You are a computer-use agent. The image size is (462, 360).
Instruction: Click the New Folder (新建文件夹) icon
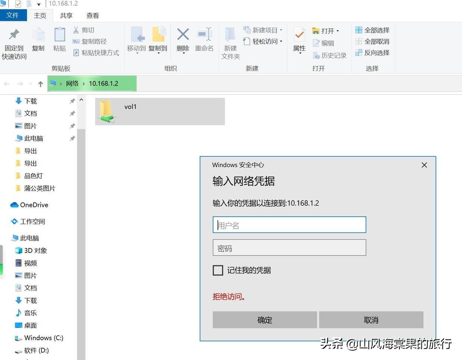tap(230, 35)
